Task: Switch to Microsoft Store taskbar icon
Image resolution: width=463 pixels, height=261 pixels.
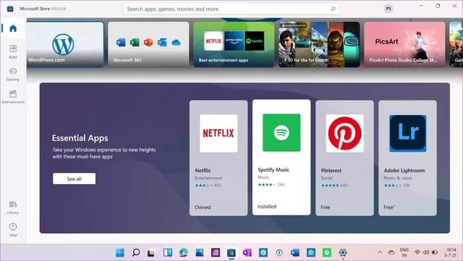Action: pos(232,253)
